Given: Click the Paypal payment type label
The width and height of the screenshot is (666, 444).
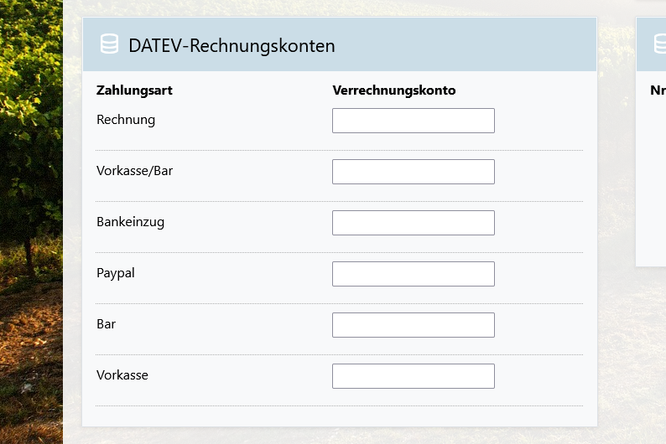Looking at the screenshot, I should [x=116, y=273].
